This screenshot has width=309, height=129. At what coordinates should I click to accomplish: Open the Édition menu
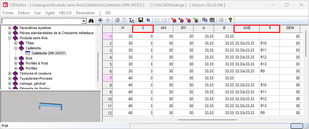pos(24,13)
